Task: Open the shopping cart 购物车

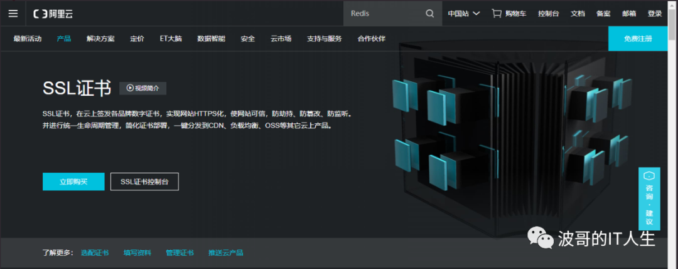Action: (x=509, y=13)
